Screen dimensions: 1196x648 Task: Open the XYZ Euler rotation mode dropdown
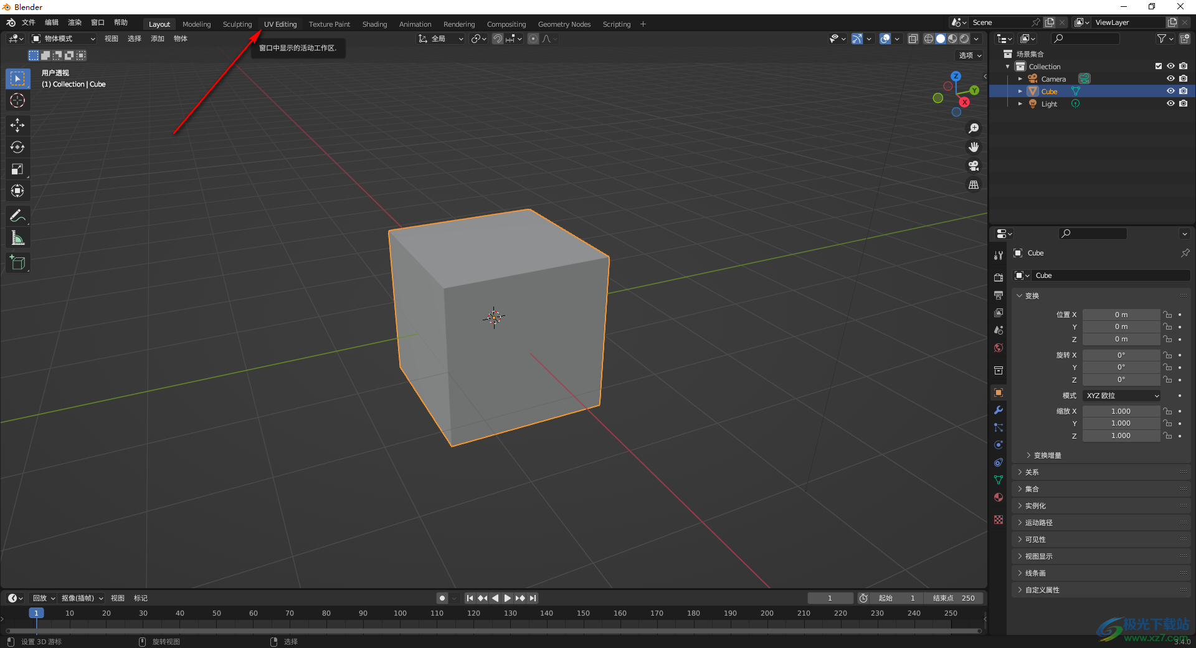pos(1122,396)
